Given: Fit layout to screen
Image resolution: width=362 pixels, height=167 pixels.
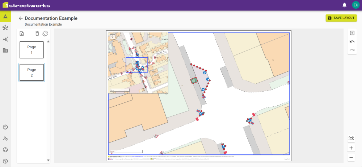Looking at the screenshot, I should pyautogui.click(x=351, y=139).
